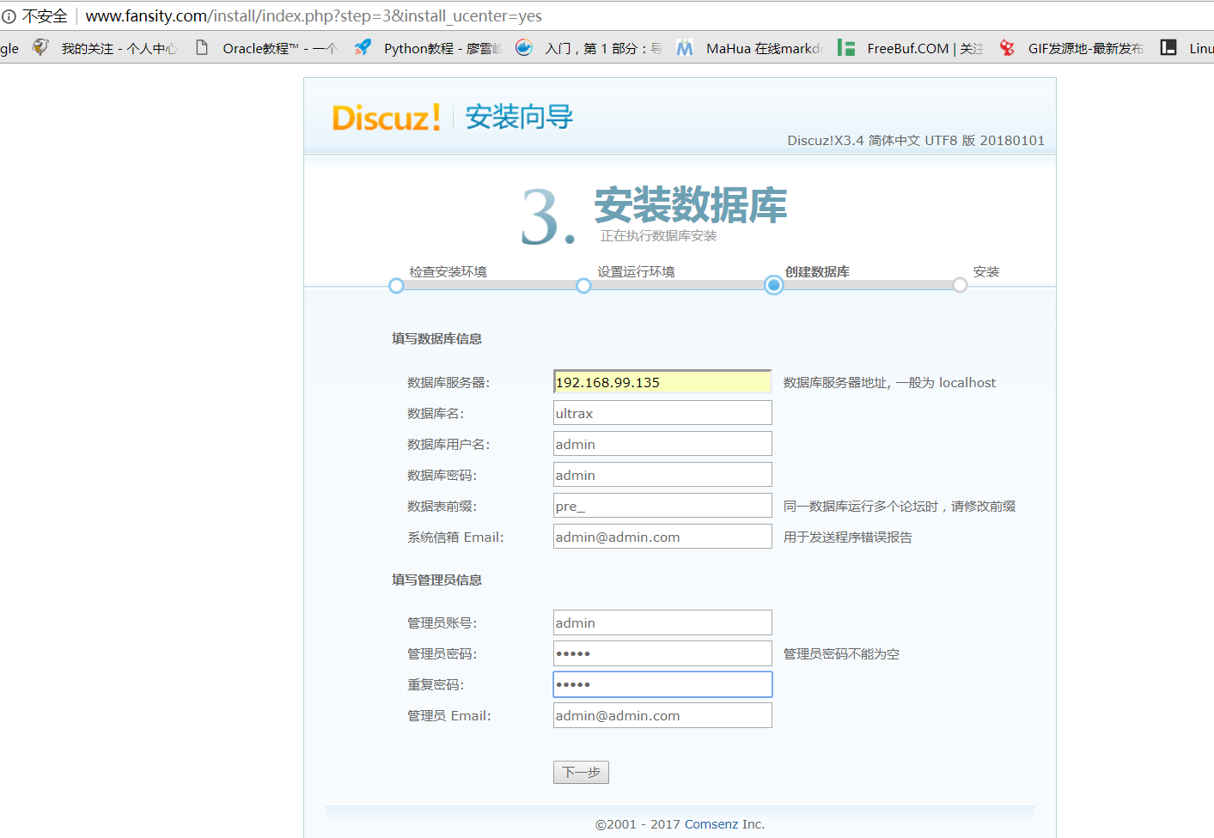Viewport: 1214px width, 838px height.
Task: Click the 同一数据库运行多个论坛时 hint
Action: (x=900, y=507)
